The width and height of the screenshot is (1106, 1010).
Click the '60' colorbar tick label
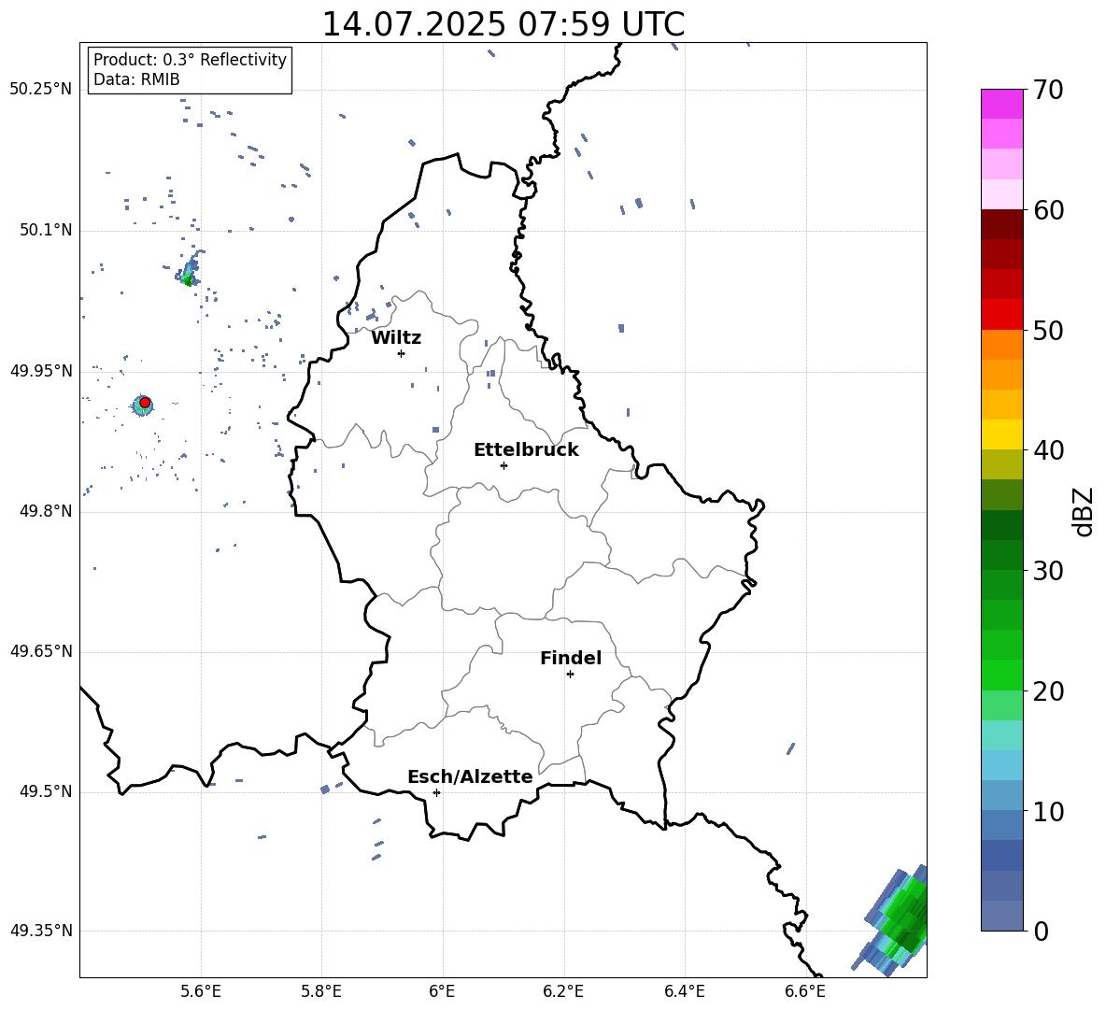point(1048,210)
